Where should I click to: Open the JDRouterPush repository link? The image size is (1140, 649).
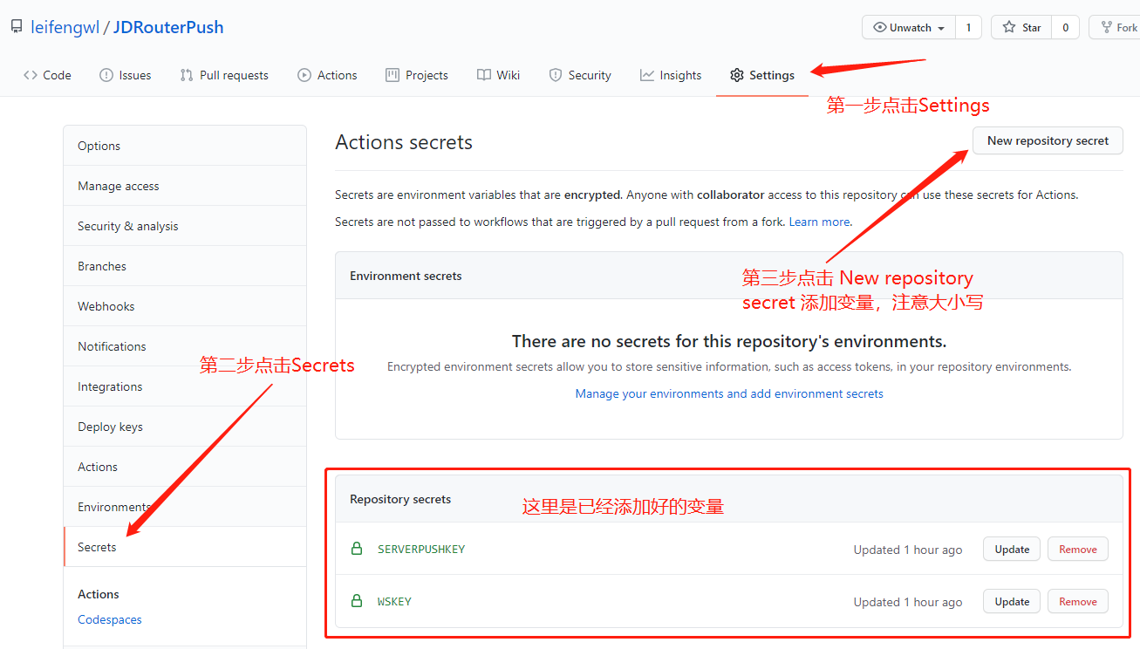click(x=168, y=27)
